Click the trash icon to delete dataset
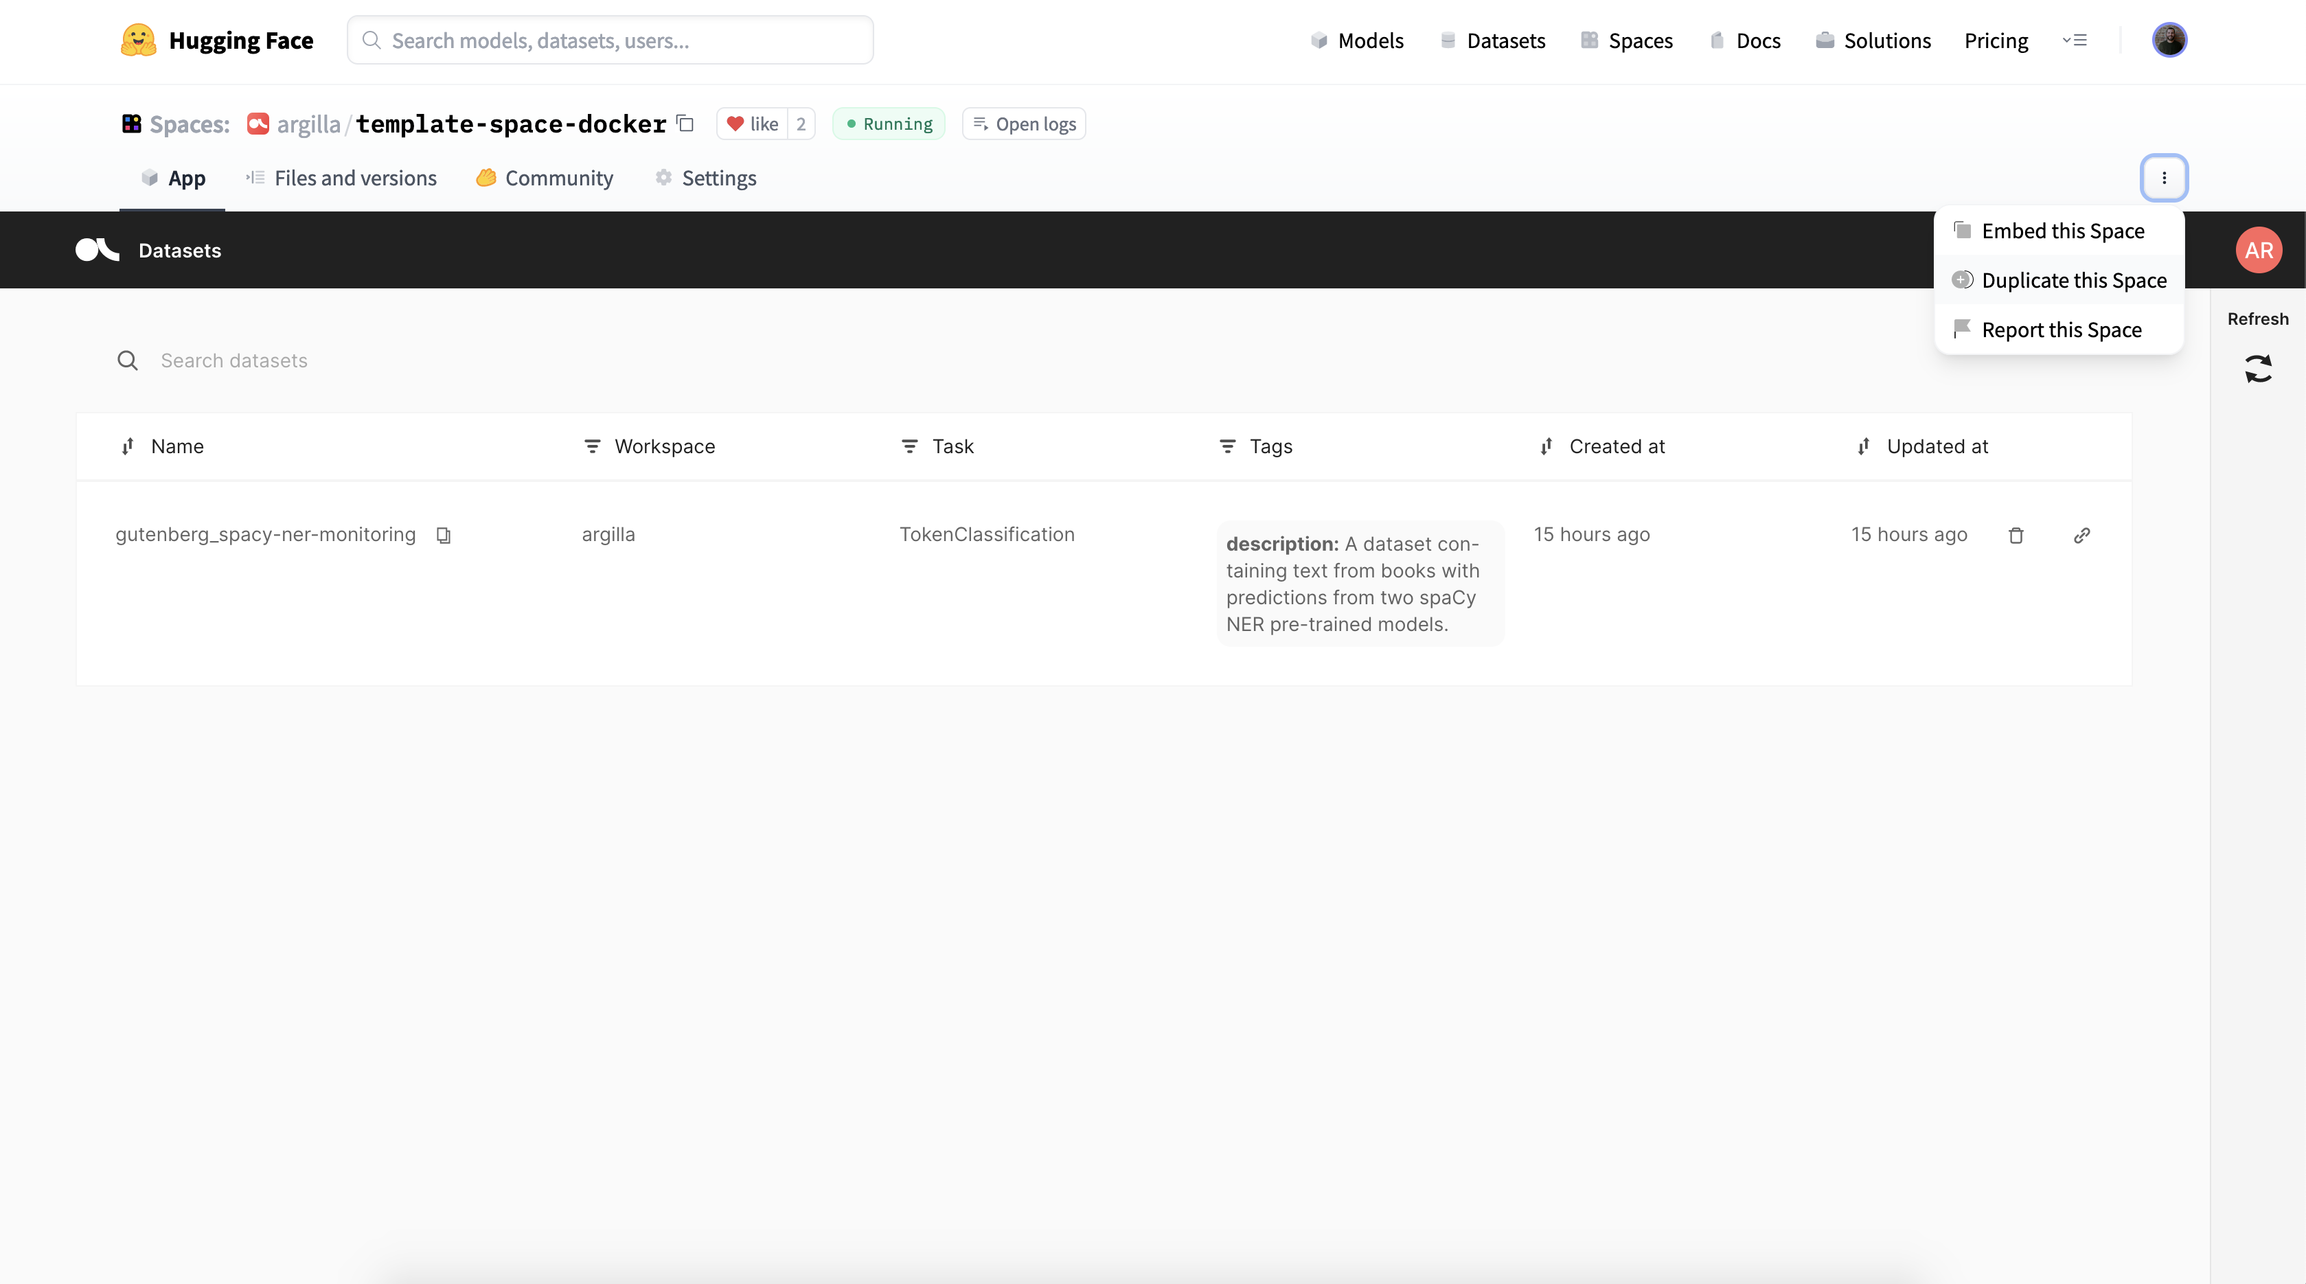This screenshot has width=2306, height=1284. (2016, 535)
